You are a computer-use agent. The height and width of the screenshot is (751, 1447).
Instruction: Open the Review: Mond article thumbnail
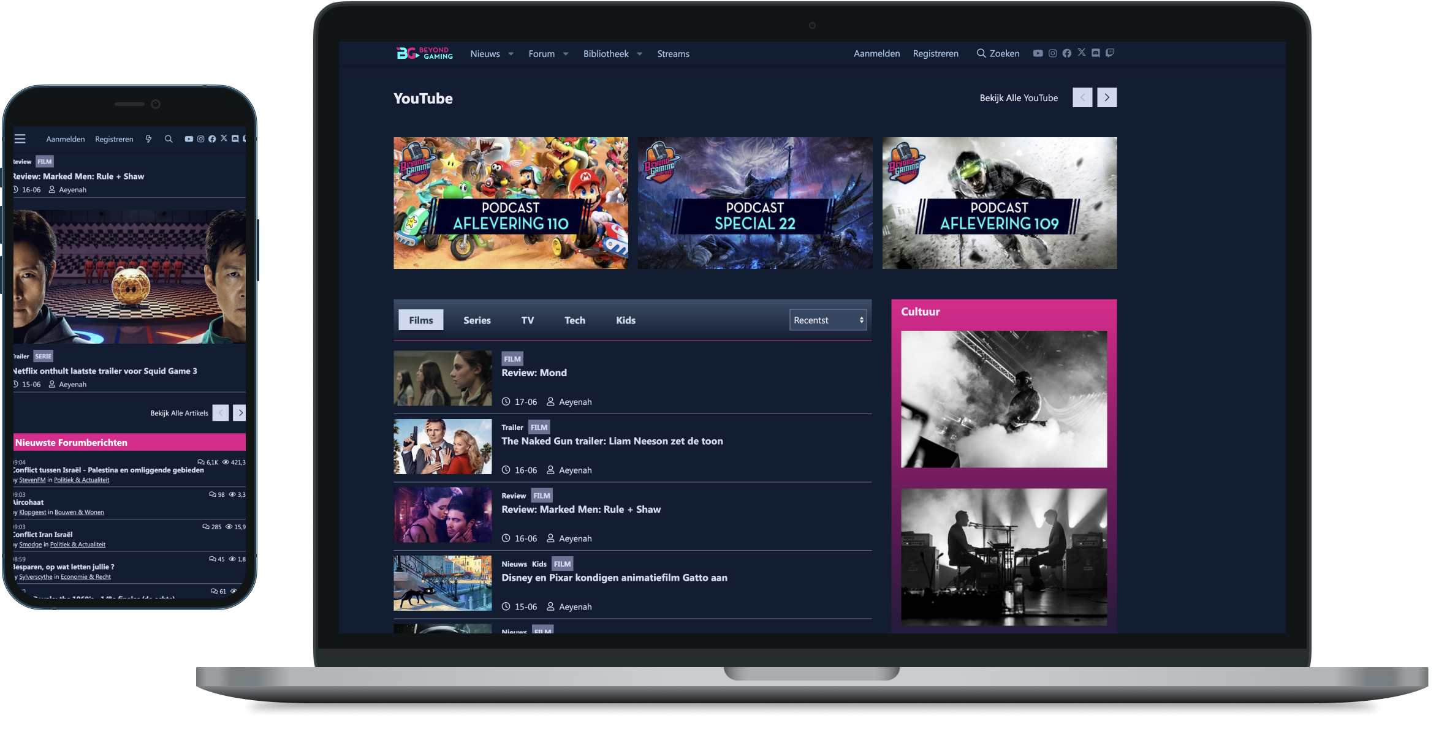point(442,378)
